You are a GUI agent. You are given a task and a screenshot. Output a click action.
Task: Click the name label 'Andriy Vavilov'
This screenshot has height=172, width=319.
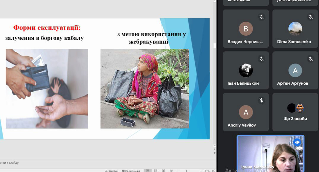coord(242,125)
